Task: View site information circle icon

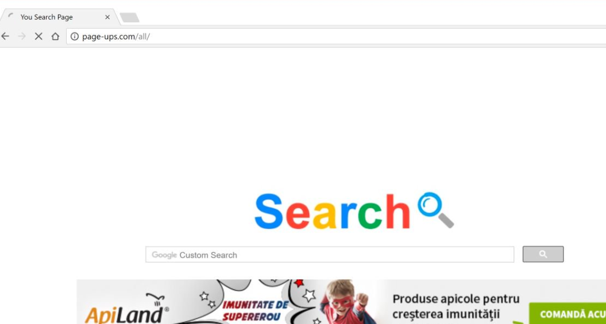Action: tap(75, 37)
